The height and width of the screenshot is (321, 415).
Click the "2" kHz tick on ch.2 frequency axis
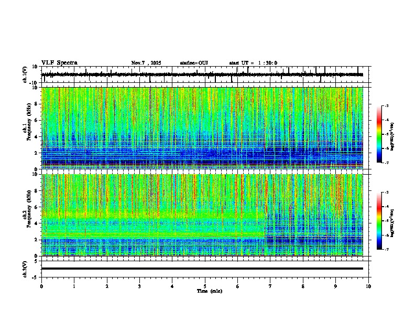pos(36,240)
